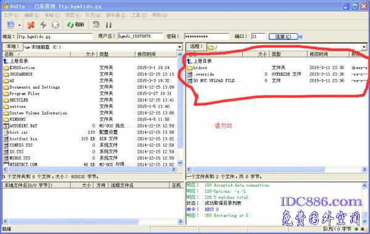Click the FTP address input field
This screenshot has height=234, width=370.
[x=55, y=36]
